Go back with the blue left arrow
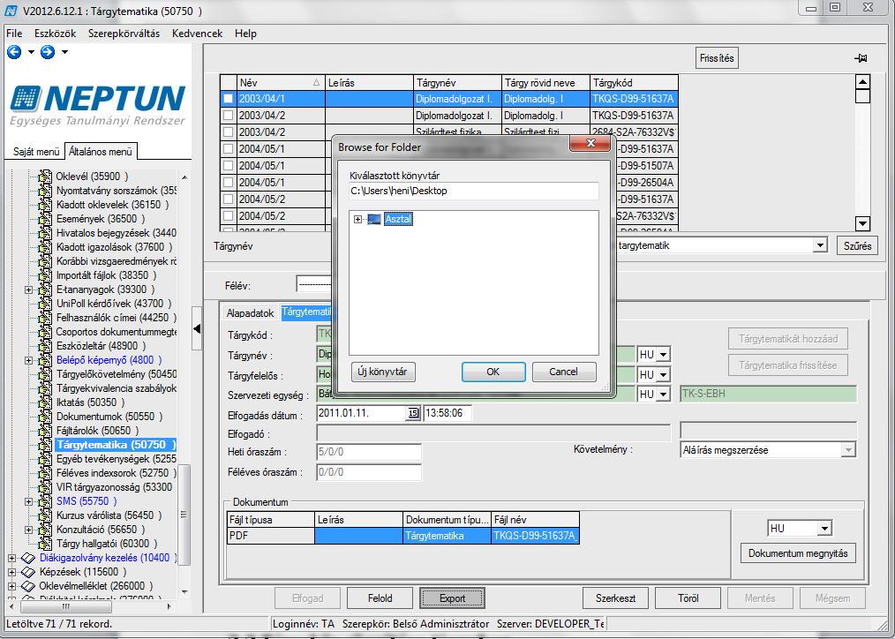The image size is (895, 639). pos(14,52)
